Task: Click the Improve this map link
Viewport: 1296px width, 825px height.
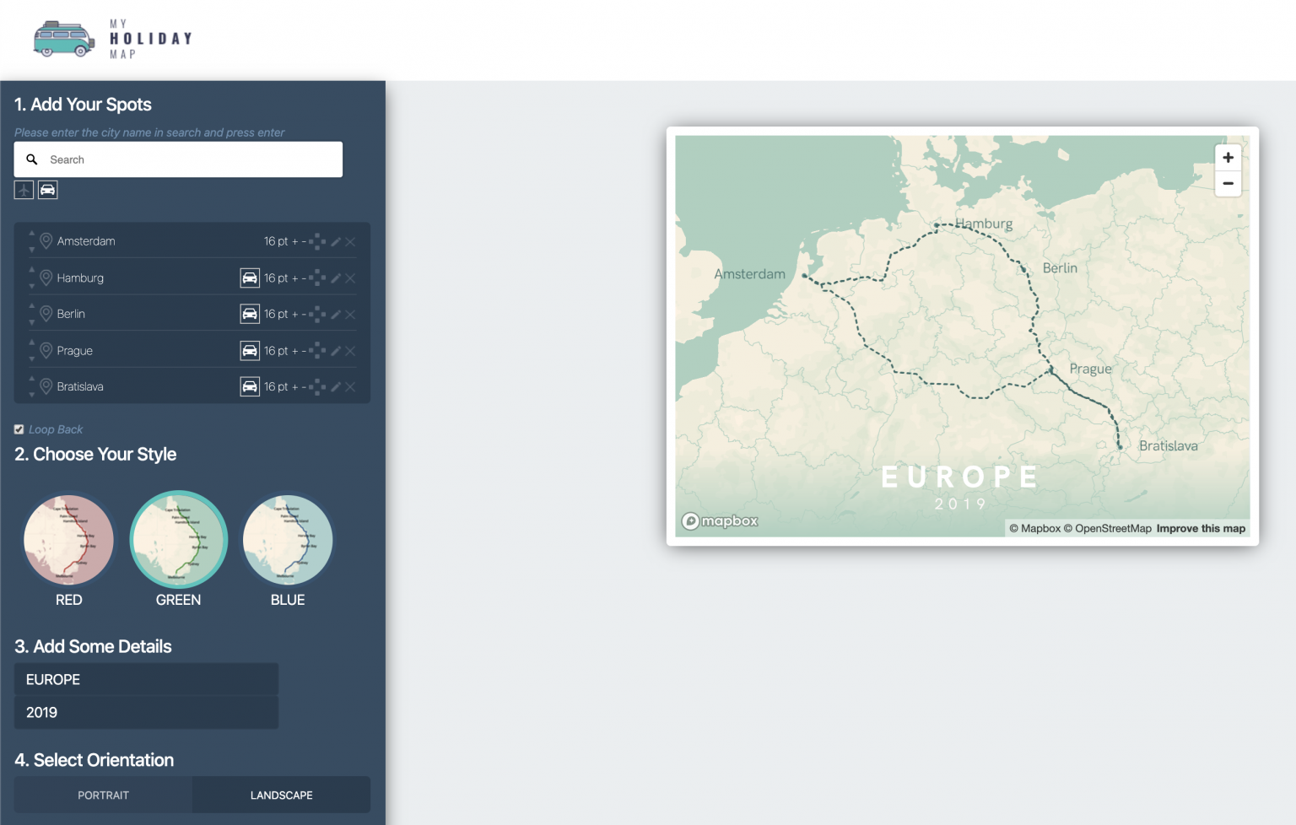Action: [x=1200, y=528]
